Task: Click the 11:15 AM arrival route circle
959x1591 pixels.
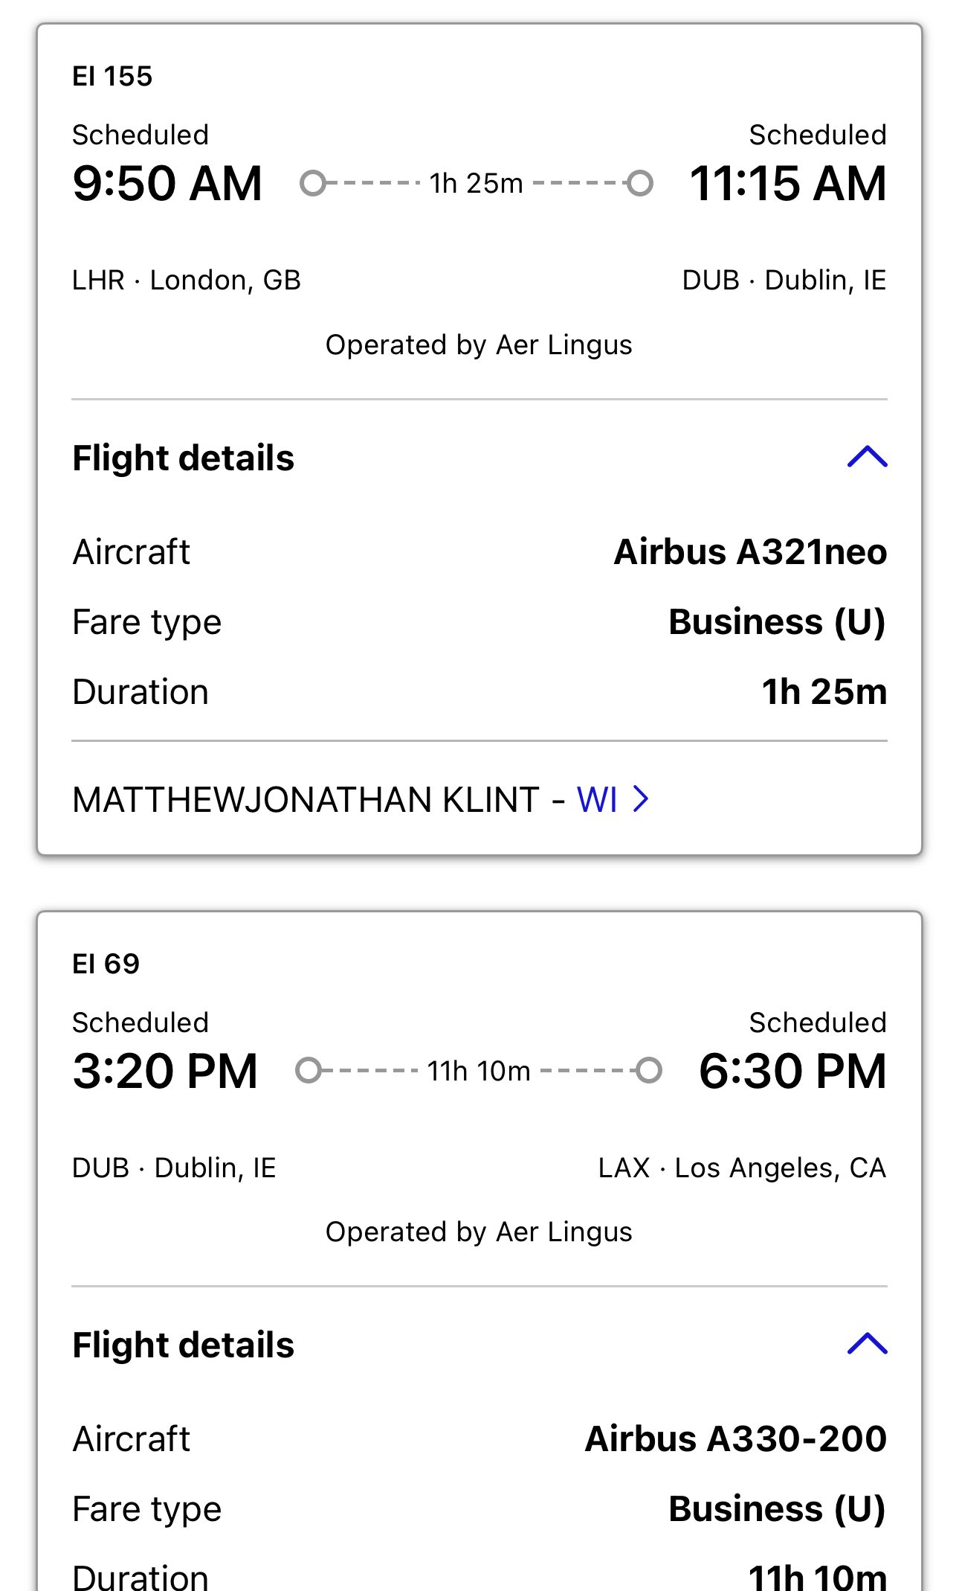Action: (x=639, y=183)
